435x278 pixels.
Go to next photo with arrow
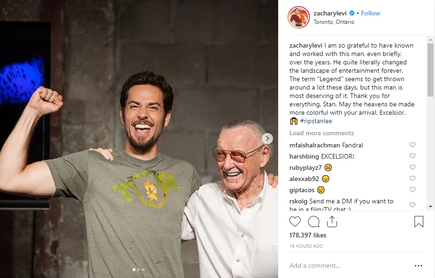(267, 139)
